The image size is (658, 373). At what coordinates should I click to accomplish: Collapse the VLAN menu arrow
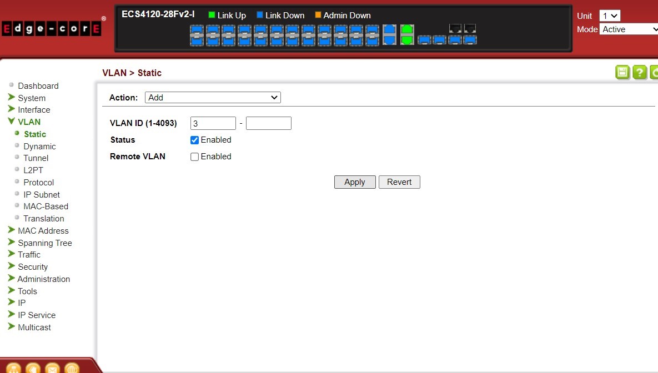point(11,121)
